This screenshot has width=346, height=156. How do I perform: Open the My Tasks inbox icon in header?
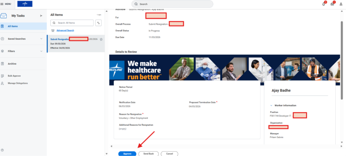click(332, 4)
